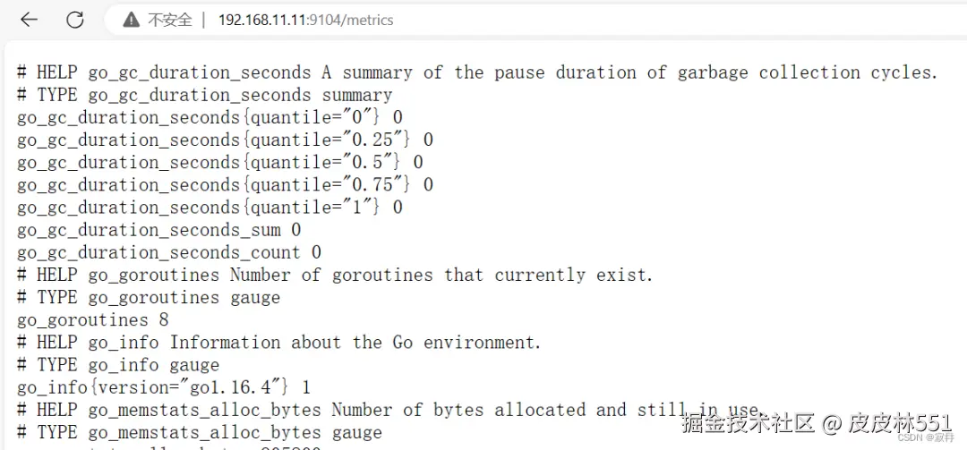Screen dimensions: 967x450
Task: Click the go_info version go1.16.4 line
Action: pyautogui.click(x=164, y=387)
